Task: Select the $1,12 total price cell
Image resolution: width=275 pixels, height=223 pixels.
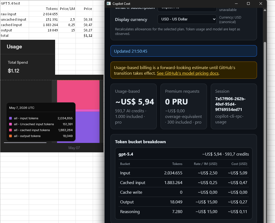Action: [x=84, y=35]
